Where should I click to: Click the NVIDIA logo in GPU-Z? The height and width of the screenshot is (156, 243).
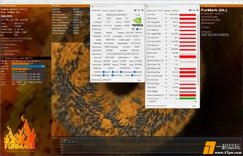pos(138,22)
